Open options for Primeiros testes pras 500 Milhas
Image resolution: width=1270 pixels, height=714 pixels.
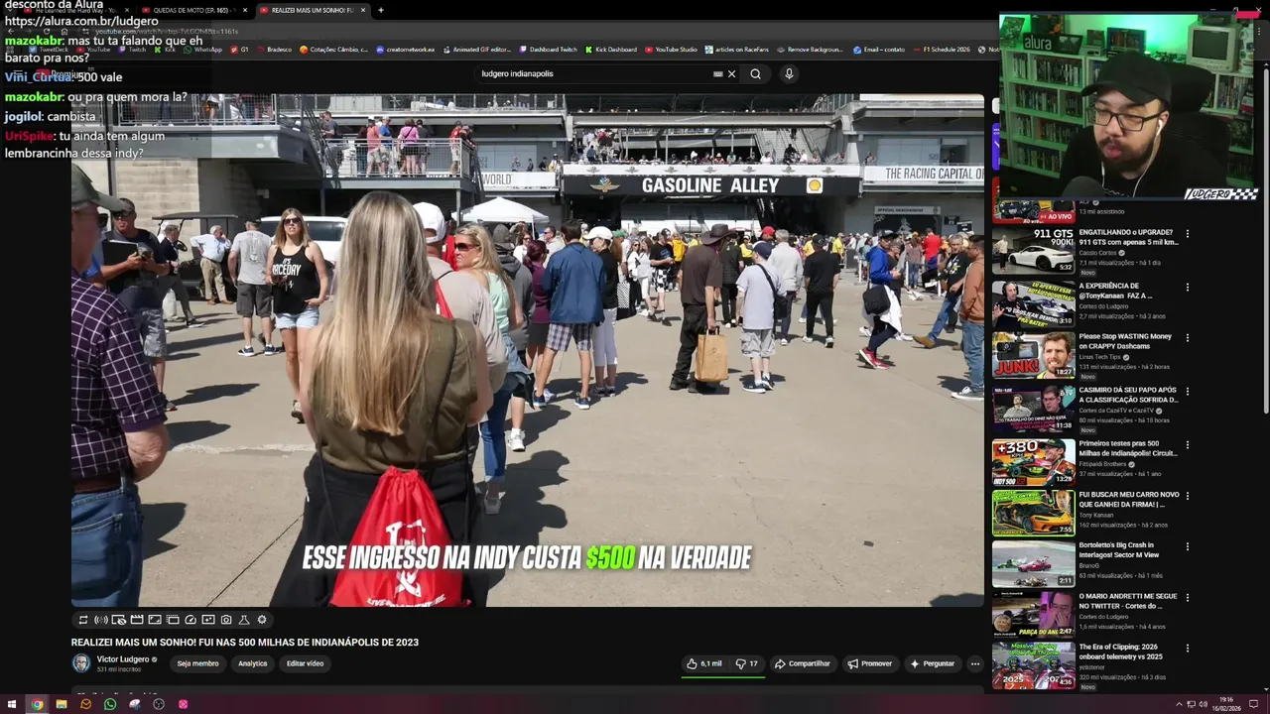(x=1187, y=445)
